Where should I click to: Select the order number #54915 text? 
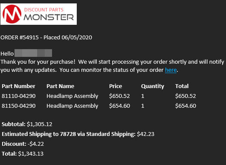[29, 38]
